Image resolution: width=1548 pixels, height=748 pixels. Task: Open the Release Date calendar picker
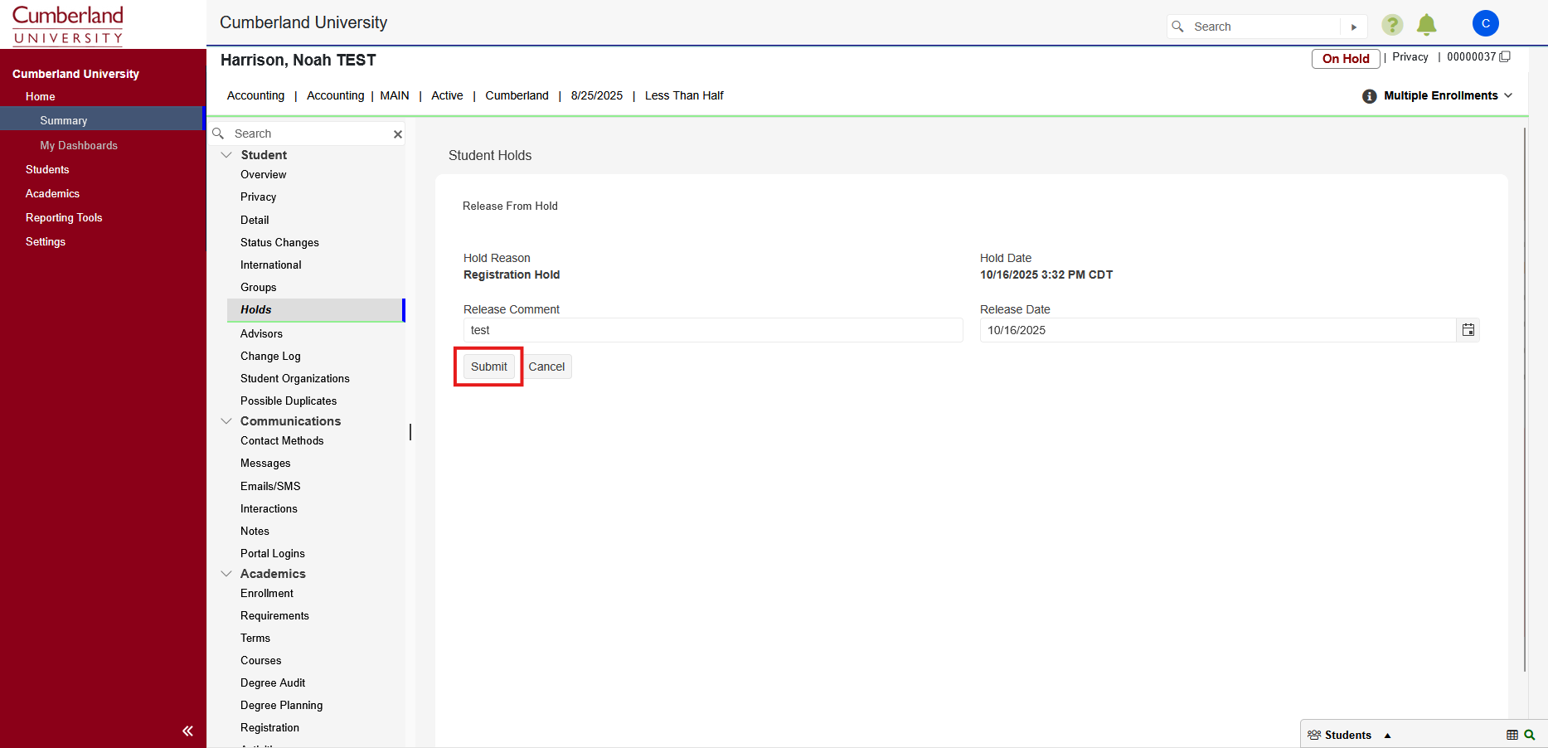[x=1468, y=330]
